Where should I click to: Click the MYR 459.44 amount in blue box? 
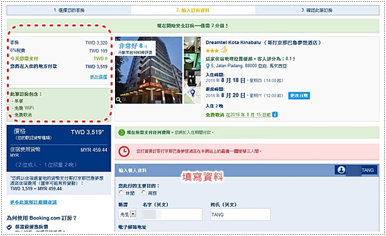[94, 150]
